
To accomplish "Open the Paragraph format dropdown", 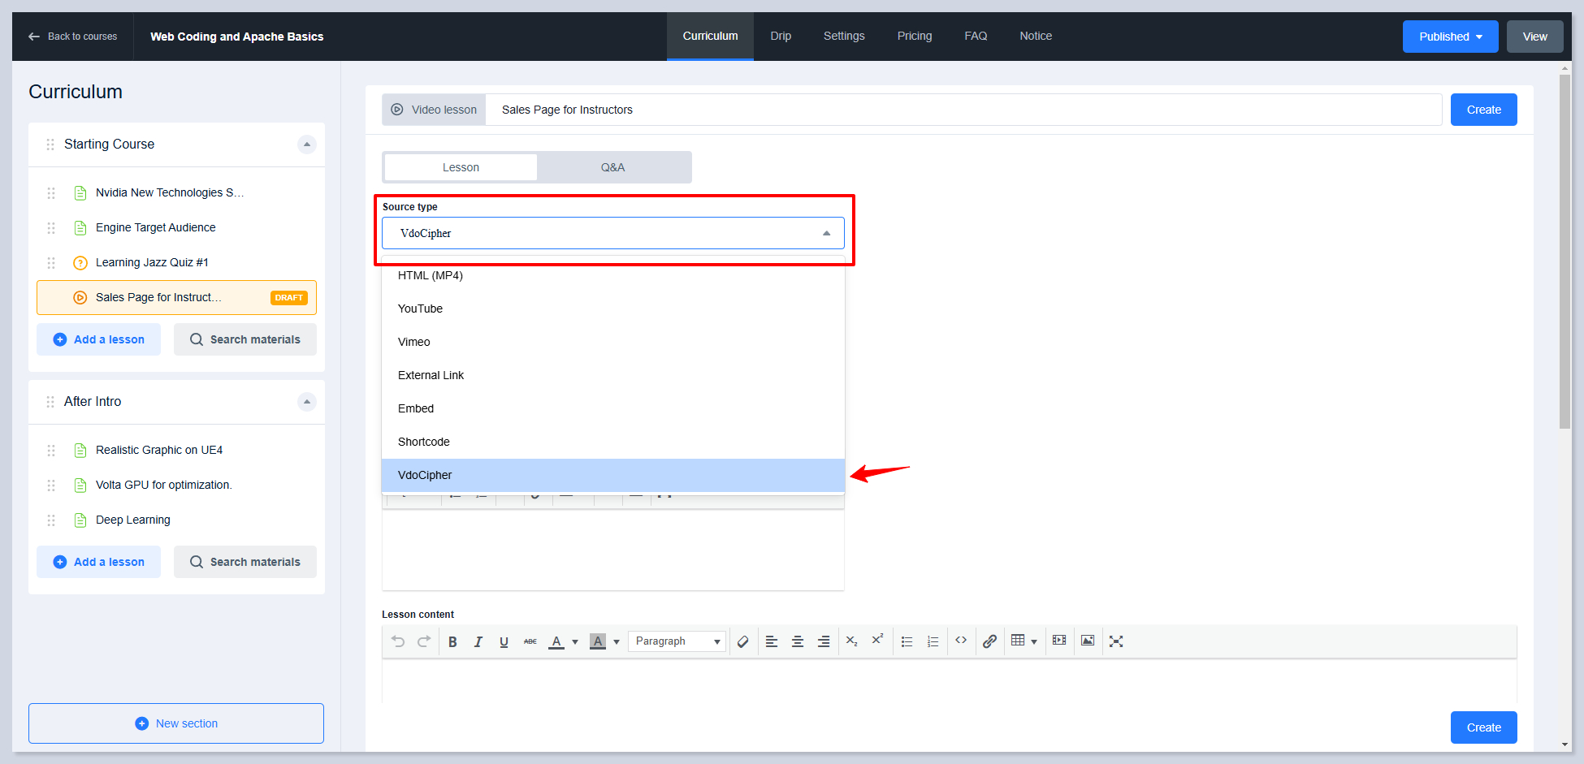I will tap(677, 641).
